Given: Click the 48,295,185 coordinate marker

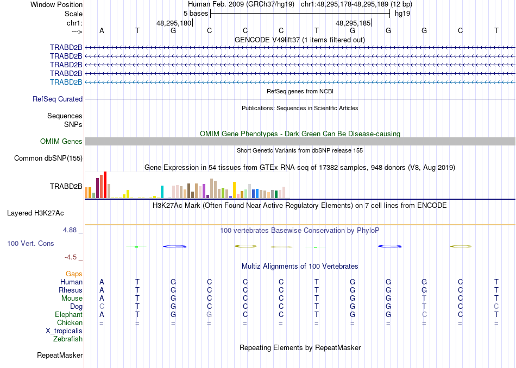Looking at the screenshot, I should 353,23.
